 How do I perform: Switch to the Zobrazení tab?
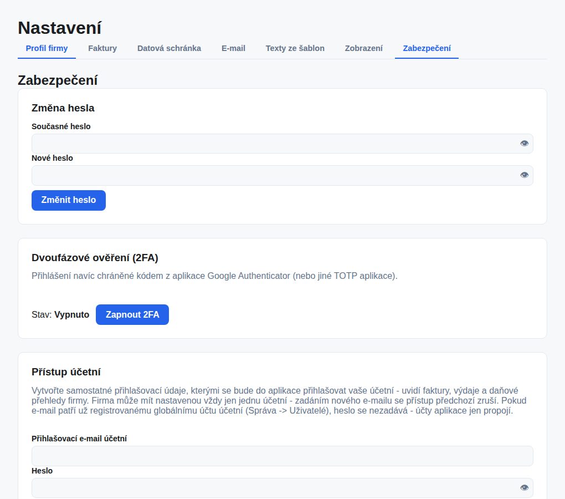363,48
